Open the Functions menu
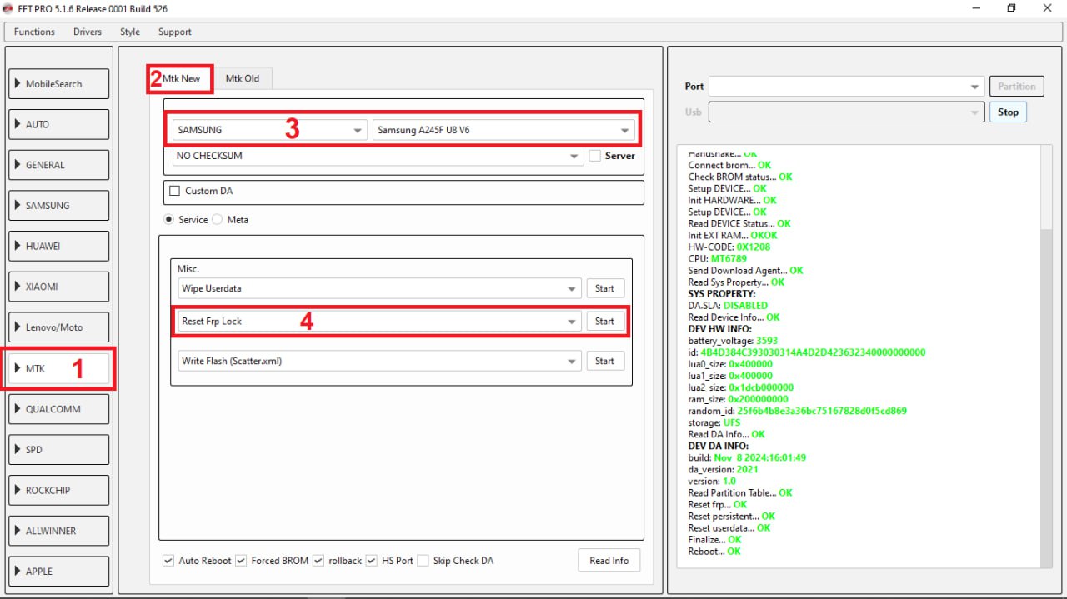 click(34, 32)
